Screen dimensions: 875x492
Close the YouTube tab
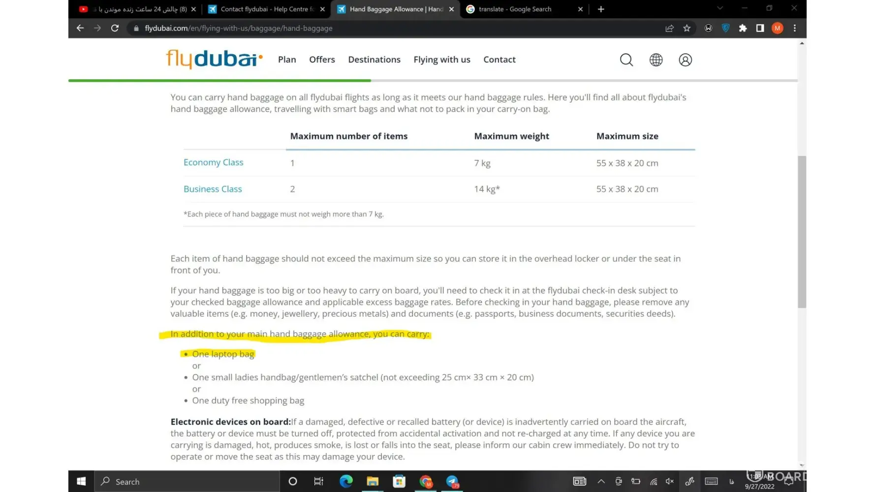tap(193, 9)
